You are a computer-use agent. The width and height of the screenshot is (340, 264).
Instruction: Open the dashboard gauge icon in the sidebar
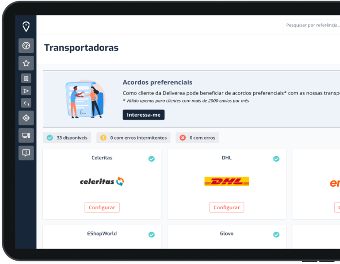pyautogui.click(x=26, y=46)
